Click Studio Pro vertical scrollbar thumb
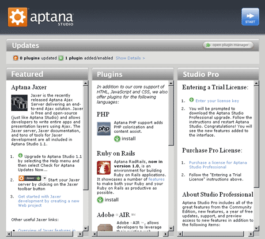Screen dimensions: 265x239 tap(256, 137)
